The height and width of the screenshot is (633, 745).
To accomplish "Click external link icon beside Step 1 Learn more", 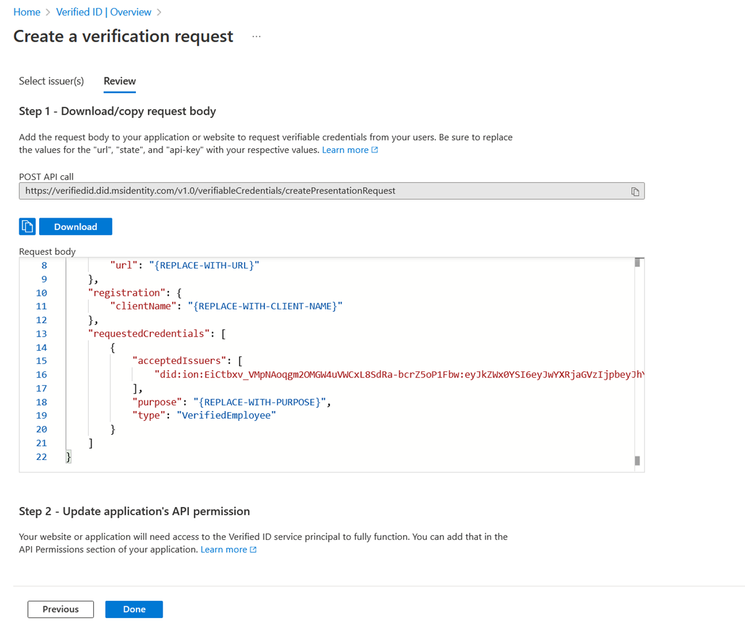I will click(x=375, y=150).
